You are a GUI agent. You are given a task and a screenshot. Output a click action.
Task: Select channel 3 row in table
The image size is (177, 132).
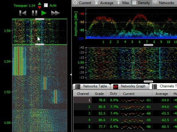tap(125, 113)
